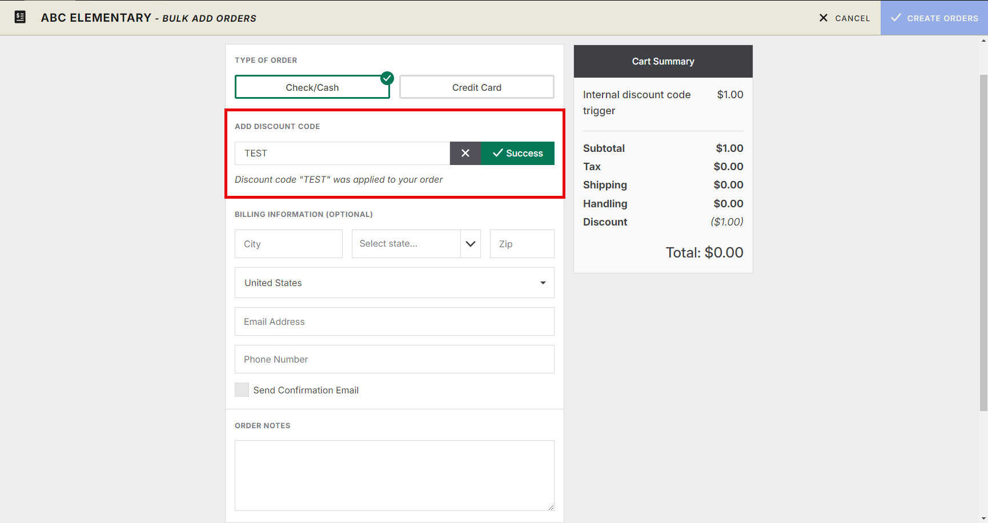Select the Credit Card order type
This screenshot has height=523, width=988.
pyautogui.click(x=476, y=87)
